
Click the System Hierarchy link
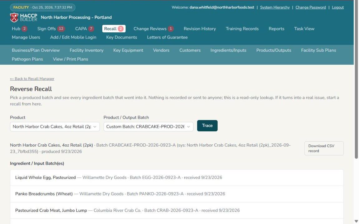pos(275,7)
